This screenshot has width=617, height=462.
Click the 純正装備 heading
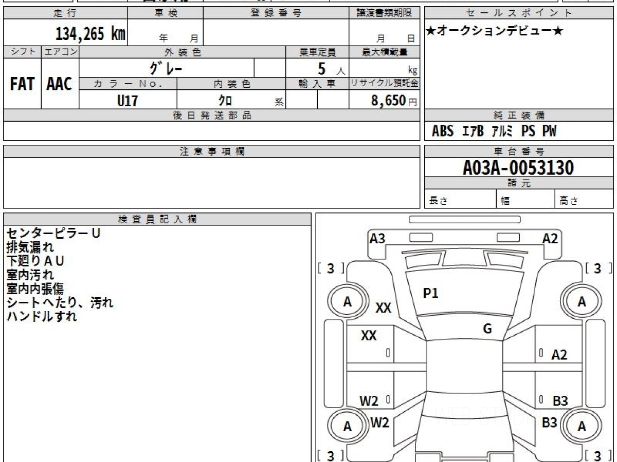(x=519, y=116)
